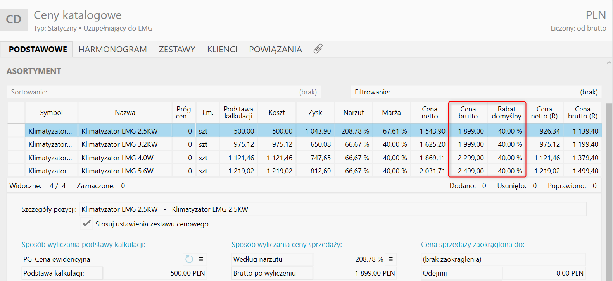Click the Koszt column header
The image size is (613, 281).
(277, 113)
